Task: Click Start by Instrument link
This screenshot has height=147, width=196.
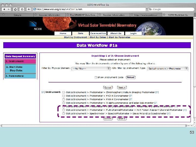Action: pos(75,37)
